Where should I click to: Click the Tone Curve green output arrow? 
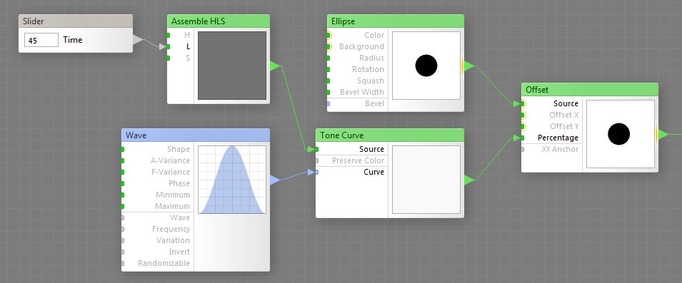[469, 180]
